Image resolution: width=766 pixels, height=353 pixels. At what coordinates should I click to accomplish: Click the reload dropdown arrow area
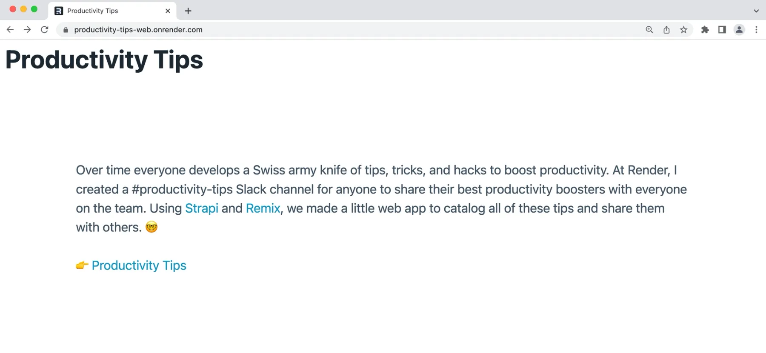click(x=45, y=30)
